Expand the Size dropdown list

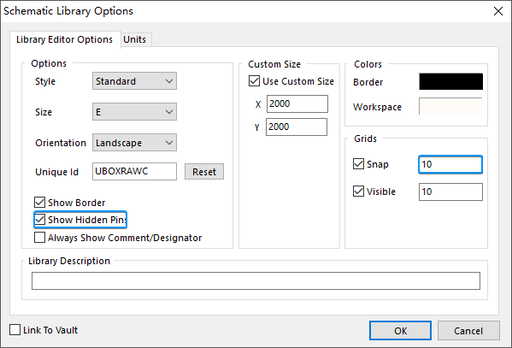(x=134, y=112)
